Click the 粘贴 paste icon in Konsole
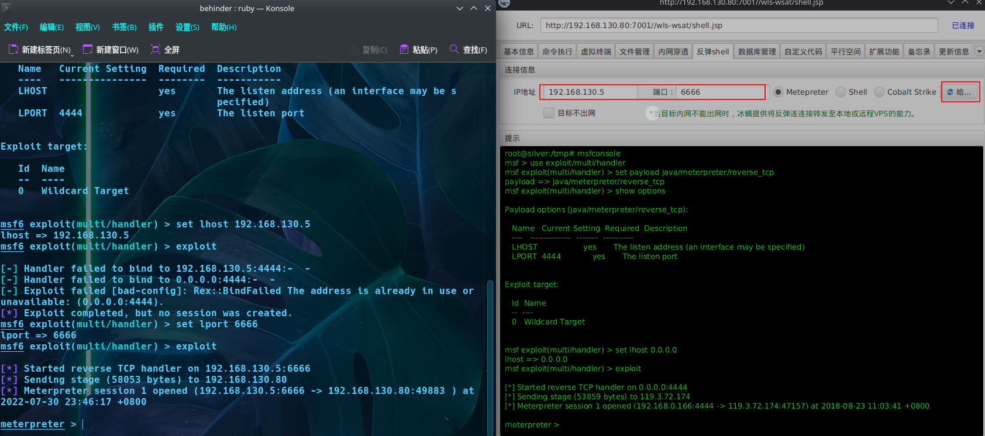985x436 pixels. click(404, 50)
